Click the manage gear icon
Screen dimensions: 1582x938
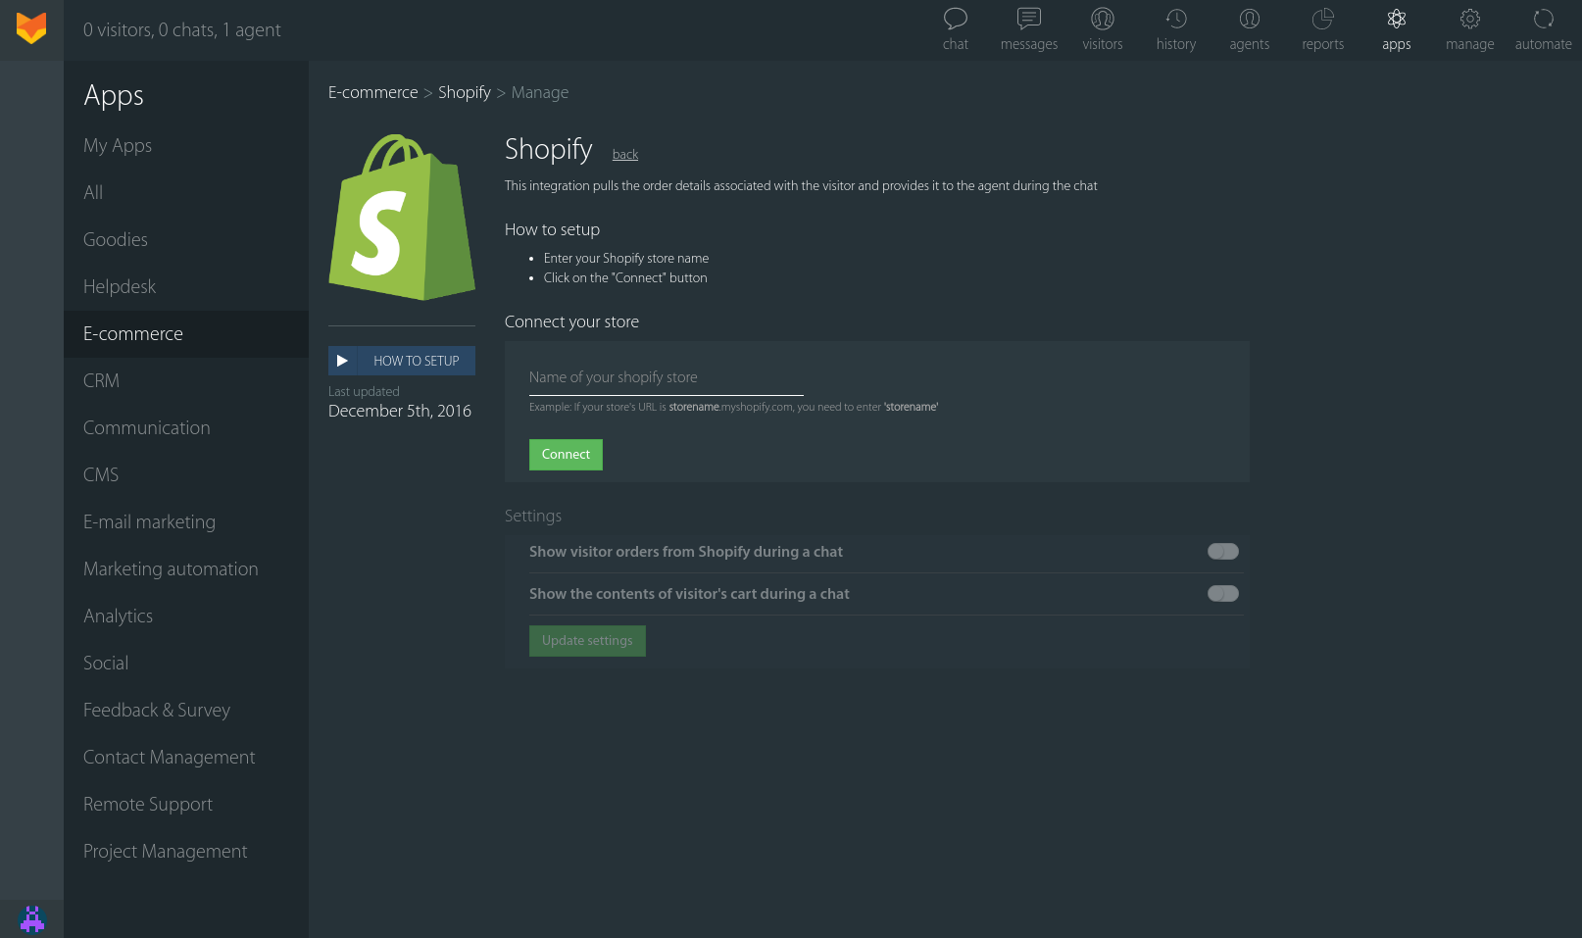click(1469, 20)
